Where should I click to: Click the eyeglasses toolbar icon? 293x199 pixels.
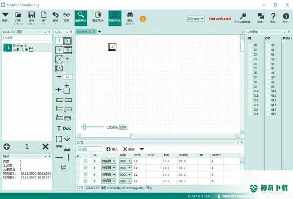67,15
